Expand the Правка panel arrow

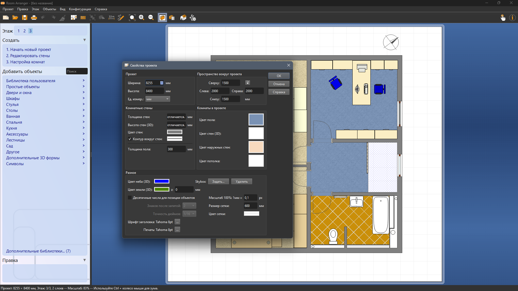coord(84,260)
